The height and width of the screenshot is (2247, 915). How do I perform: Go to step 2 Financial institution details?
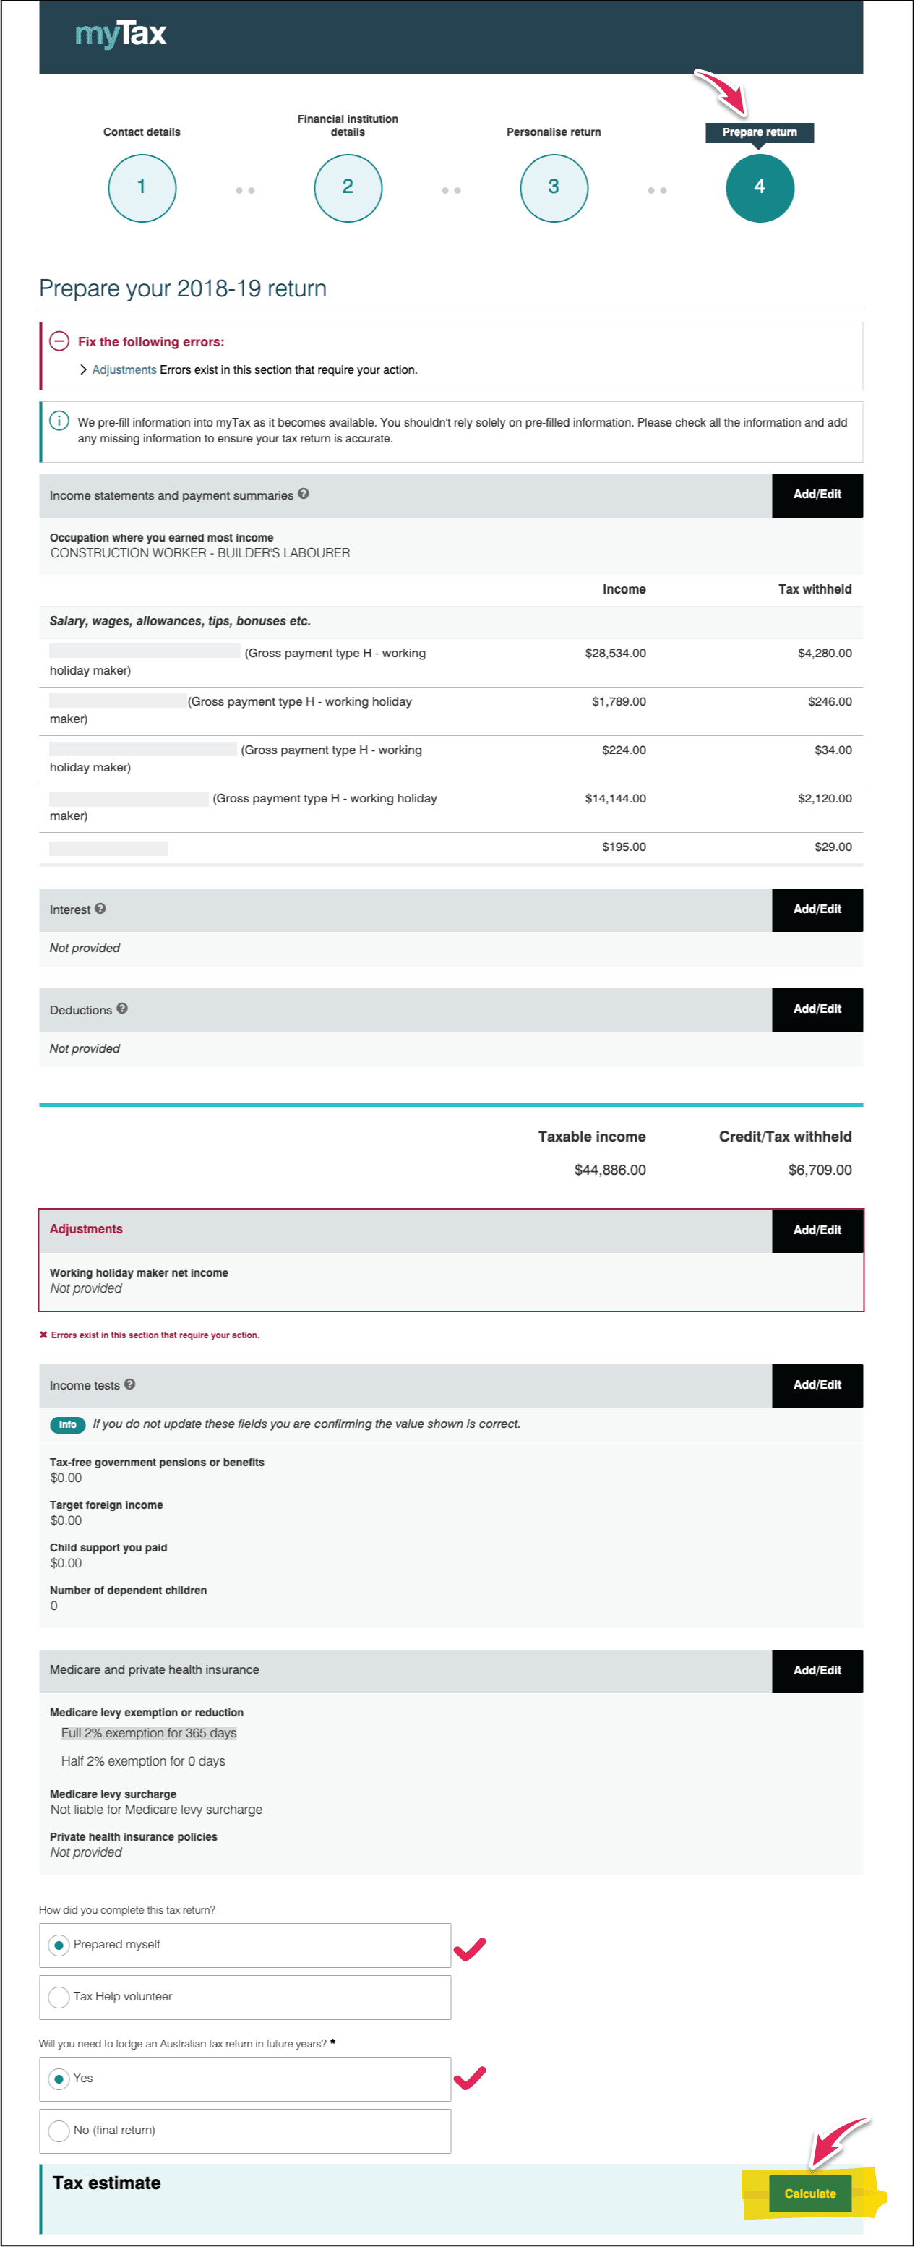(x=348, y=187)
